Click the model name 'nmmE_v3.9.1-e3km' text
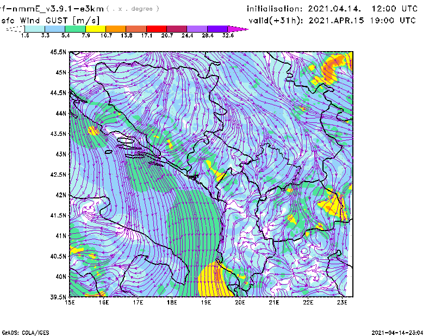435x336 pixels. (x=58, y=9)
